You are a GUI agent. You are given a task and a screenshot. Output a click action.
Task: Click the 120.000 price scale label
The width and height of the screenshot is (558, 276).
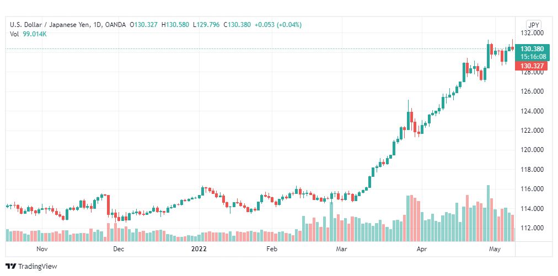(533, 150)
